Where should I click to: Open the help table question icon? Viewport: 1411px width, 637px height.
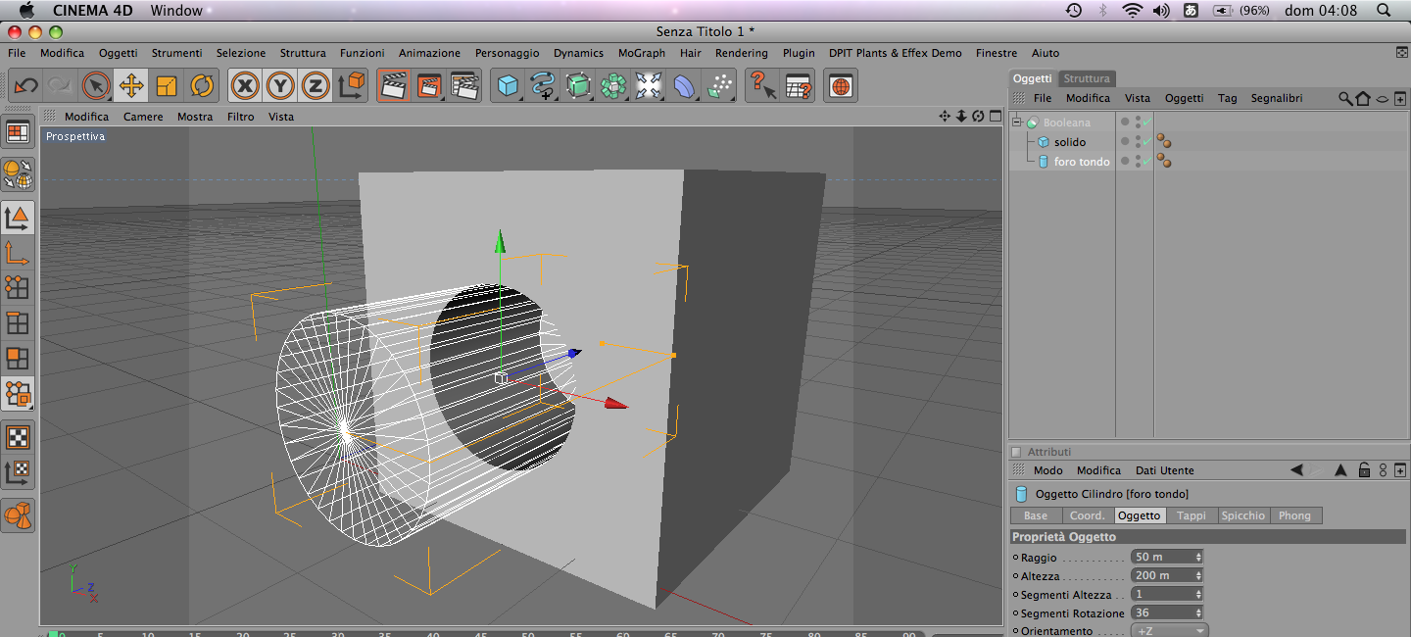tap(799, 86)
